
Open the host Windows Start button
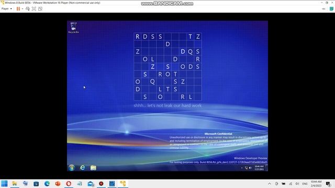pyautogui.click(x=4, y=183)
